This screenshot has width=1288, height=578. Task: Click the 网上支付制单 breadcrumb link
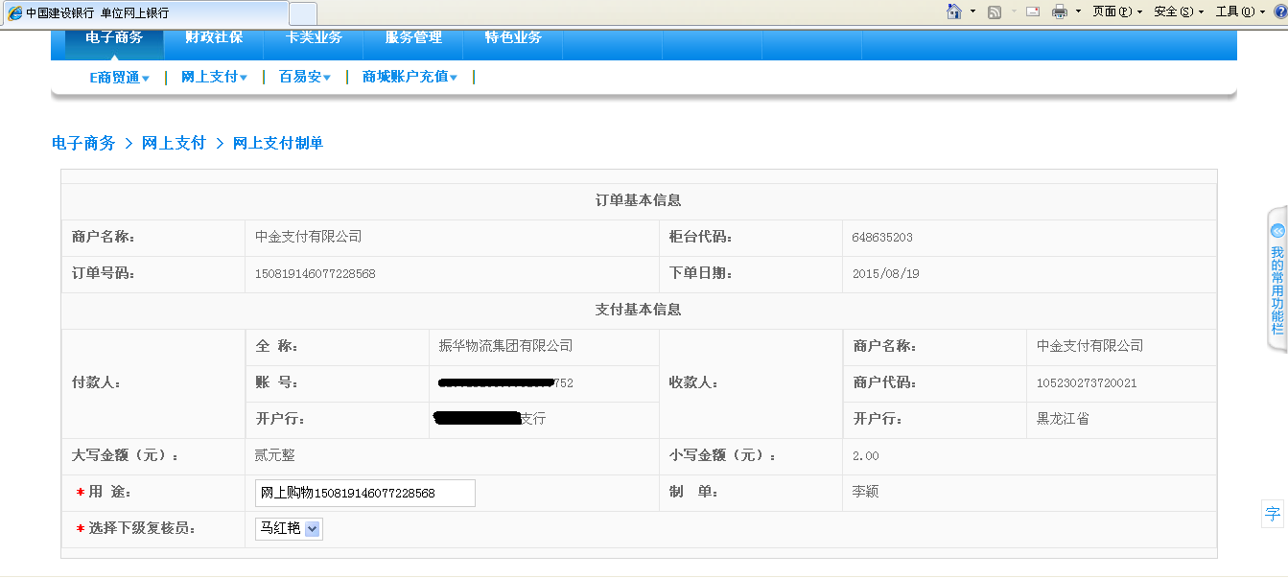278,143
